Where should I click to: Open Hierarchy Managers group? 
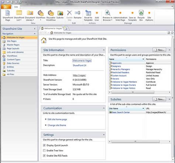[121, 69]
